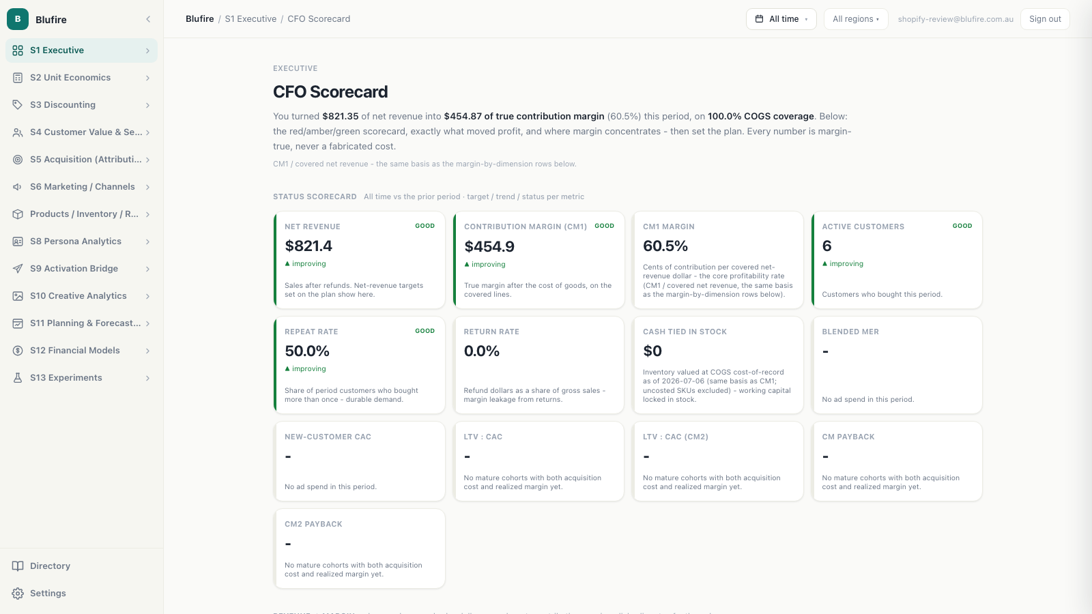Open the All regions dropdown
Image resolution: width=1092 pixels, height=614 pixels.
click(856, 19)
